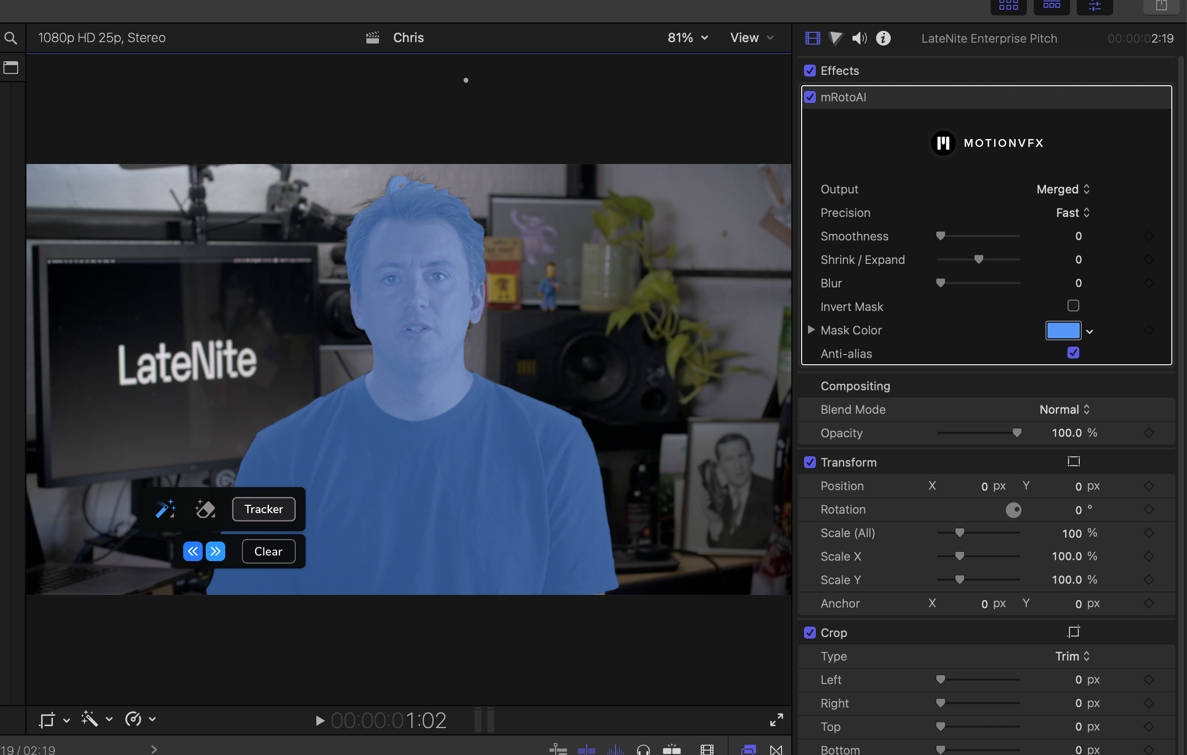Open the Output Merged dropdown
Image resolution: width=1187 pixels, height=755 pixels.
1063,189
